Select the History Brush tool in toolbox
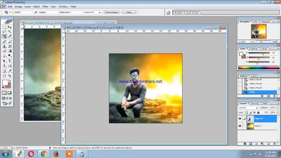 point(10,47)
